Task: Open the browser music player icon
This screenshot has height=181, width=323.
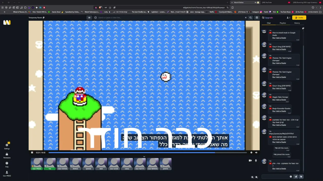Action: coord(21,8)
